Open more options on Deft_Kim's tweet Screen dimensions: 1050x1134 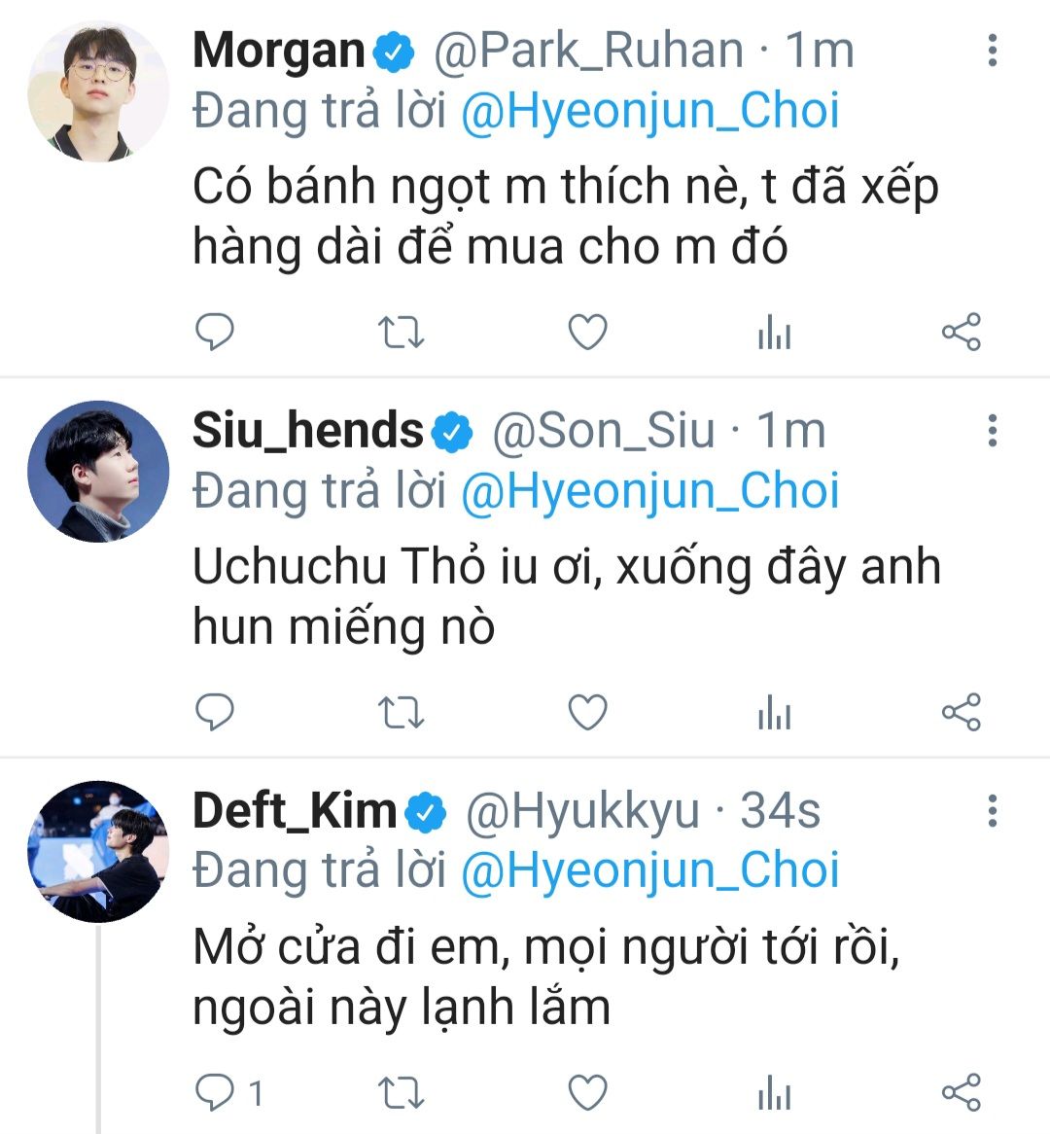point(992,810)
